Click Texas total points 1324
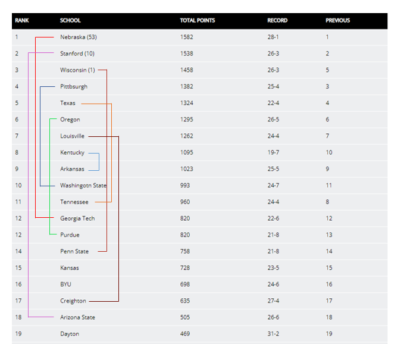 [187, 103]
